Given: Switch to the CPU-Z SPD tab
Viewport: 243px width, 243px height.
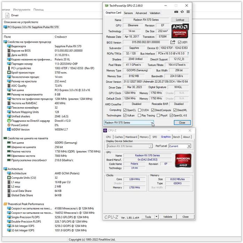Looking at the screenshot, I should [x=155, y=137].
